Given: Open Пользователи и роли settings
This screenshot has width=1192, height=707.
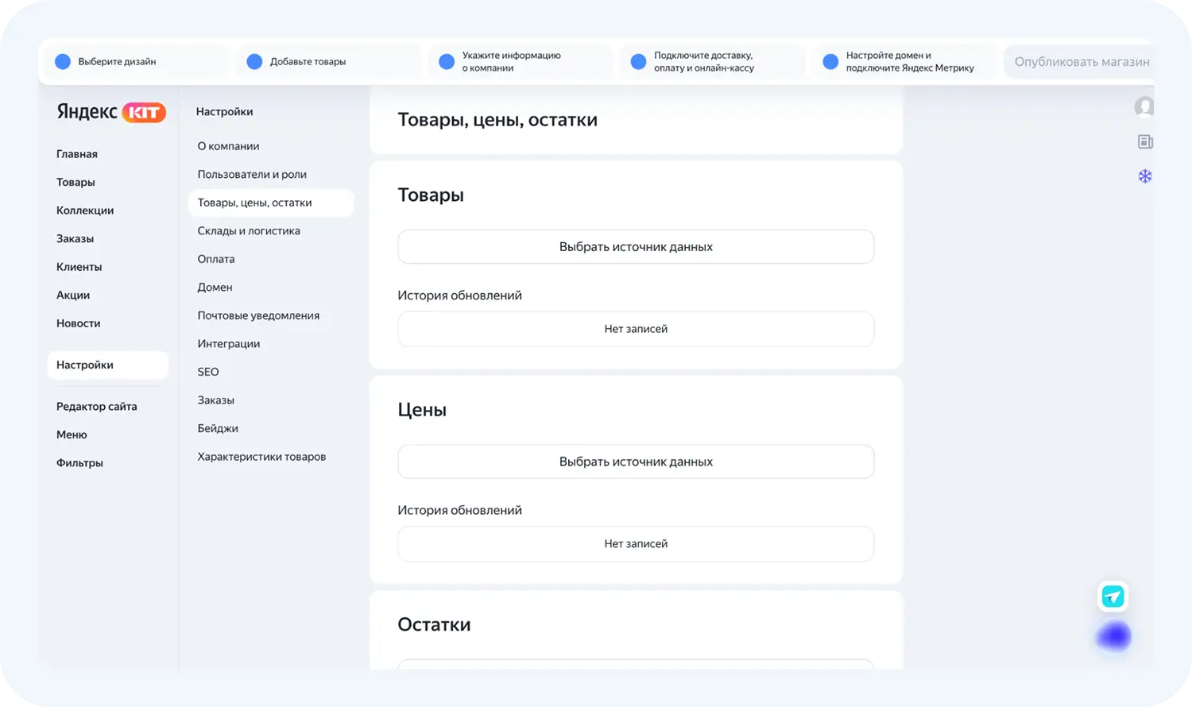Looking at the screenshot, I should tap(252, 175).
